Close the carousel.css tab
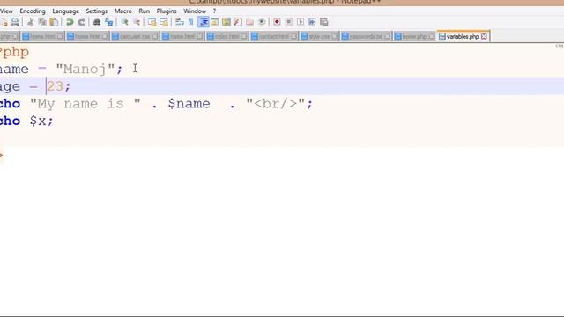This screenshot has height=317, width=564. 155,37
